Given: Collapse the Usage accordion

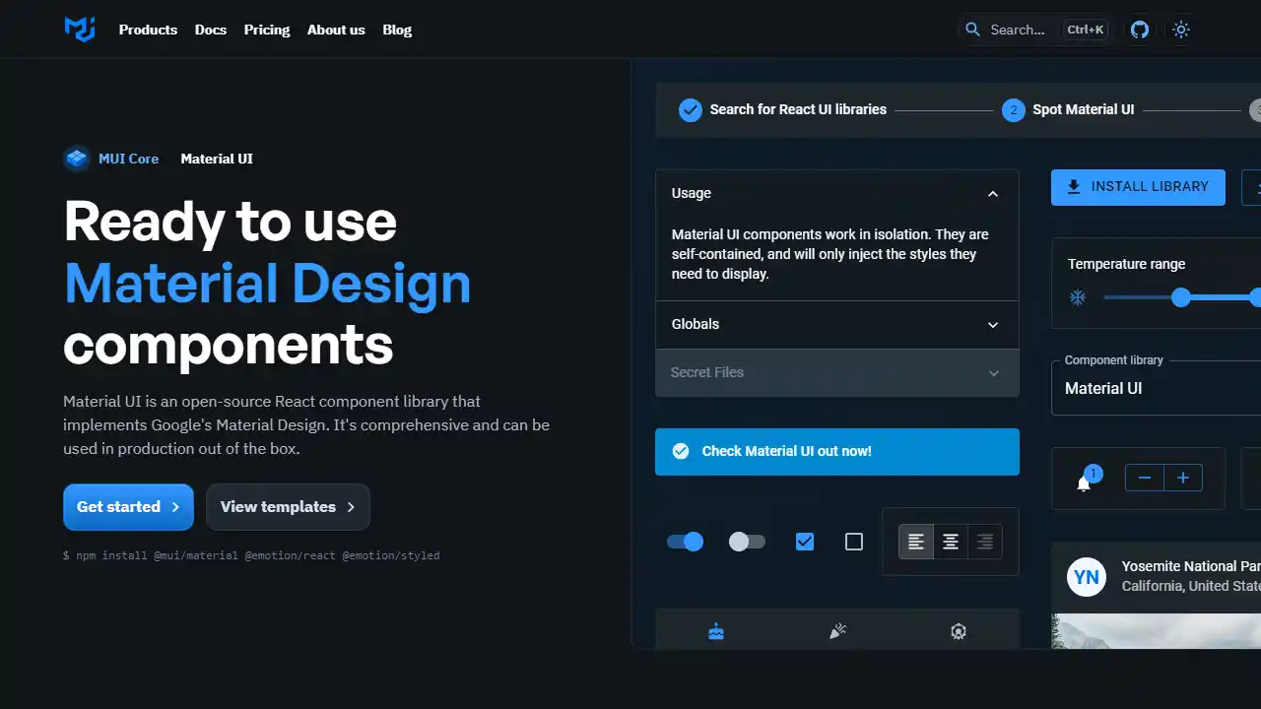Looking at the screenshot, I should point(837,193).
